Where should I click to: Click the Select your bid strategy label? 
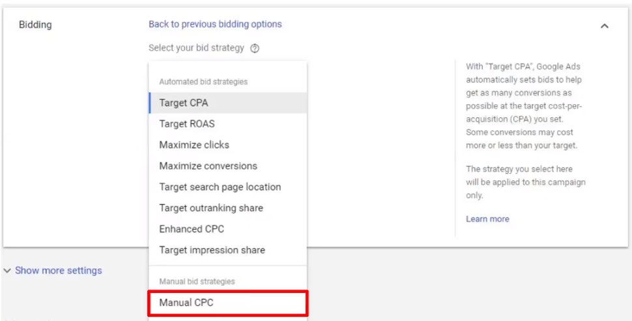click(196, 48)
